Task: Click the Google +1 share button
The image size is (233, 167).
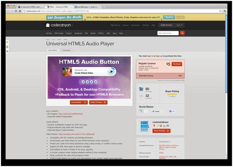Action: click(141, 111)
